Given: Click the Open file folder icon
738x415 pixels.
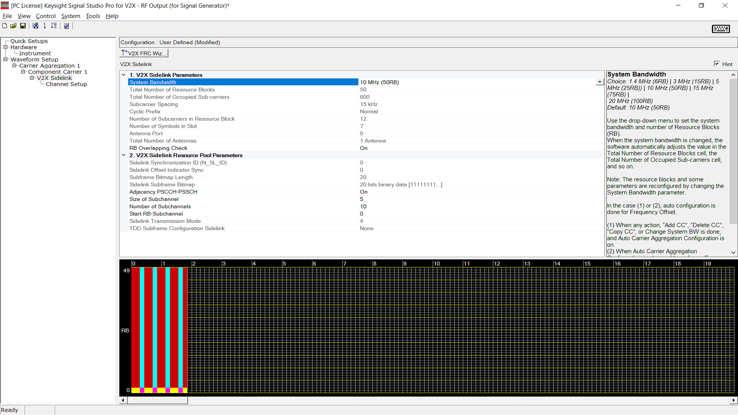Looking at the screenshot, I should tap(13, 26).
